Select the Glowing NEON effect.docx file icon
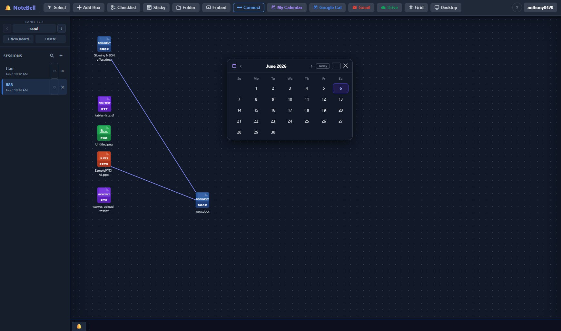The height and width of the screenshot is (331, 561). click(x=104, y=44)
